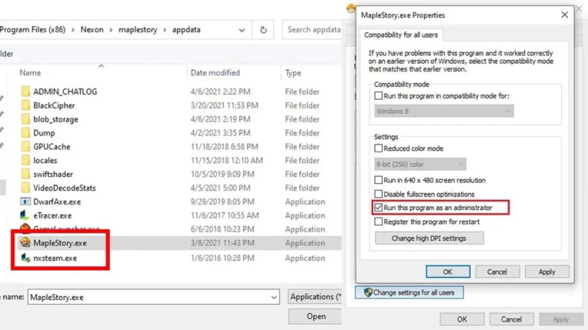
Task: Confirm with OK in the front Properties dialog
Action: [448, 272]
